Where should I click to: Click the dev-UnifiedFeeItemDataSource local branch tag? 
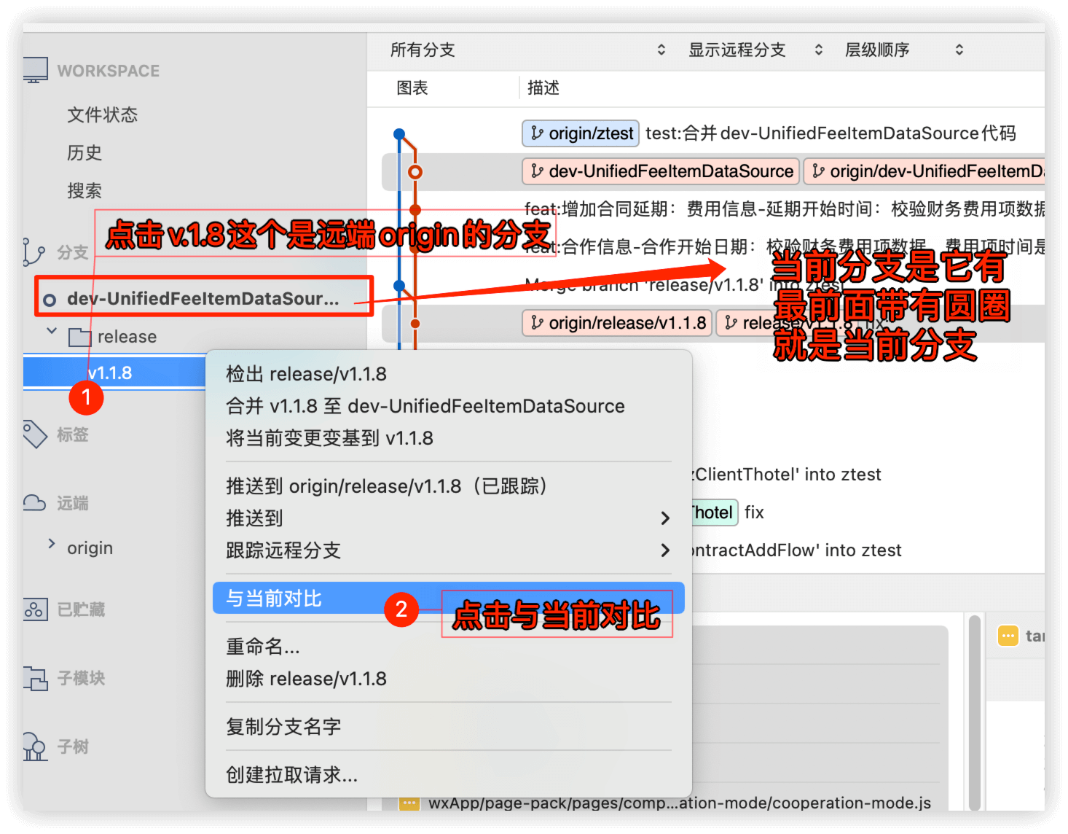pyautogui.click(x=661, y=171)
